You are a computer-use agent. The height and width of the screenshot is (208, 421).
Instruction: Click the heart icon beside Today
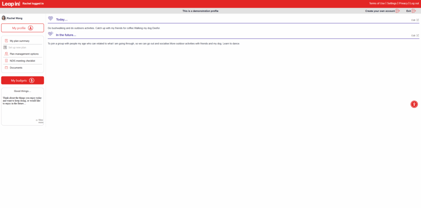pos(51,19)
